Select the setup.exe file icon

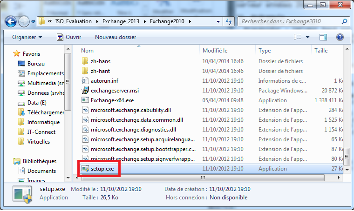[85, 168]
